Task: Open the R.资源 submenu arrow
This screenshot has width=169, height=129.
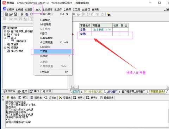Action: coord(69,56)
